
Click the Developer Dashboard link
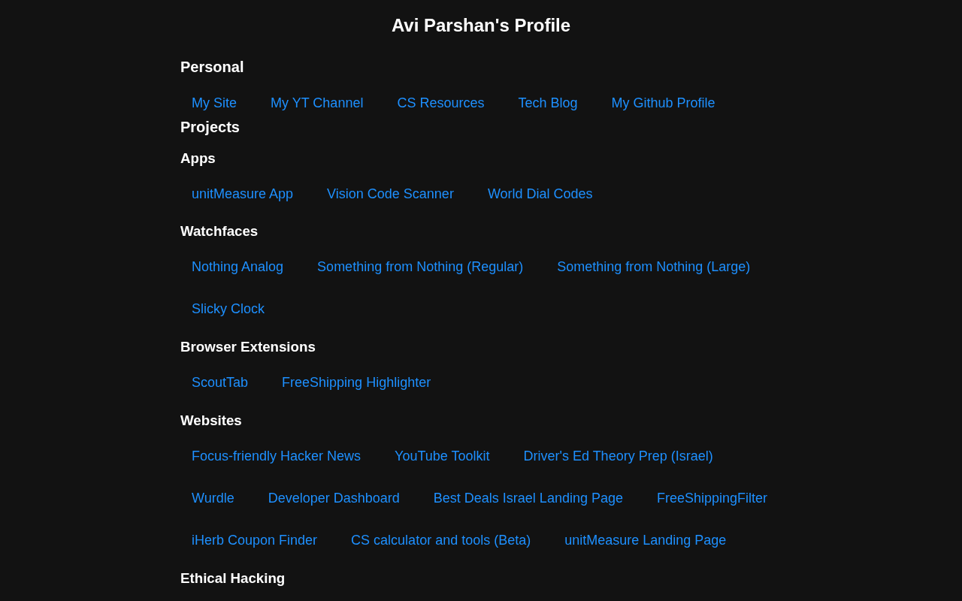pos(334,498)
